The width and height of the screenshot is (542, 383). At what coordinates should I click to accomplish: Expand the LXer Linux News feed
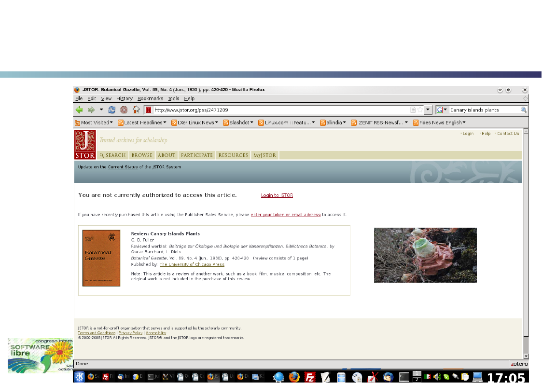click(195, 123)
